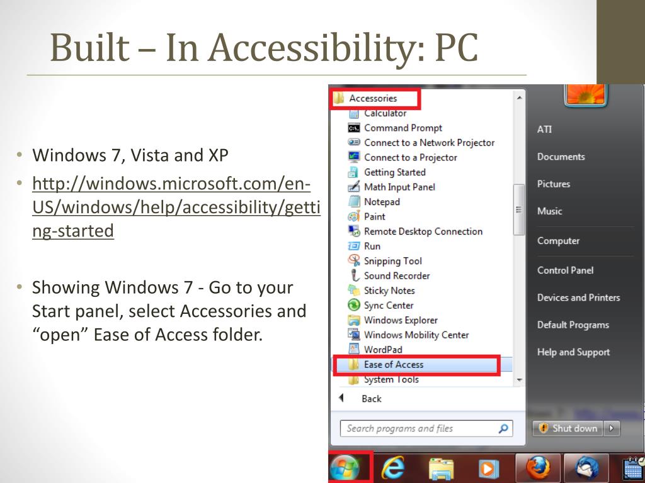Open Pictures from the Start menu
Screen dimensions: 645x483
coord(553,184)
